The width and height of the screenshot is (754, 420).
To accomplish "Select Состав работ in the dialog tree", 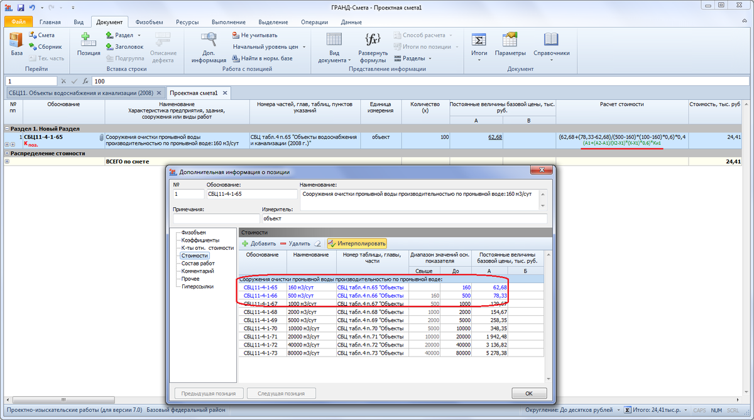I will click(197, 264).
